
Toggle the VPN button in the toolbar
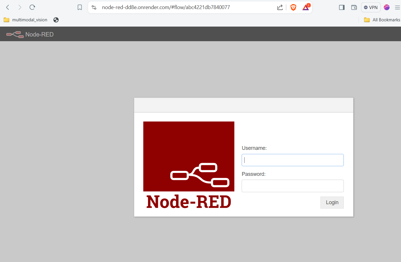pyautogui.click(x=371, y=7)
